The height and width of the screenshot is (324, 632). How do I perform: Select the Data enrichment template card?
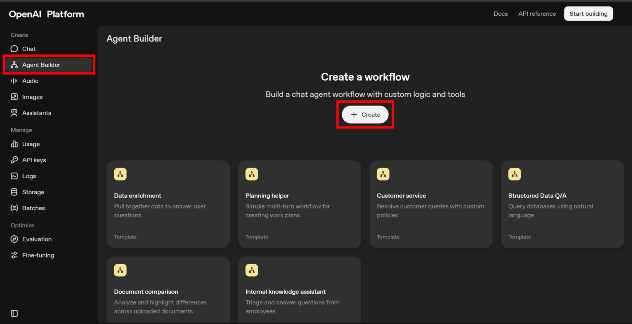[168, 204]
